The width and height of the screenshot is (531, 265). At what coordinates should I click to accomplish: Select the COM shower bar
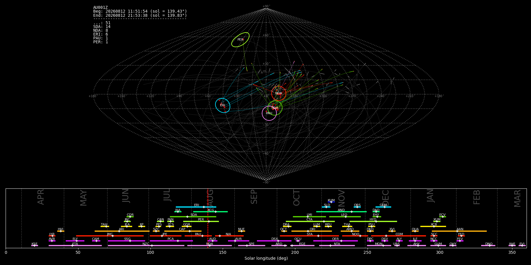400,236
